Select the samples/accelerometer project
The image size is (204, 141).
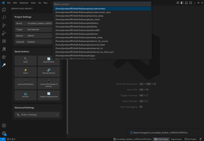(102, 9)
